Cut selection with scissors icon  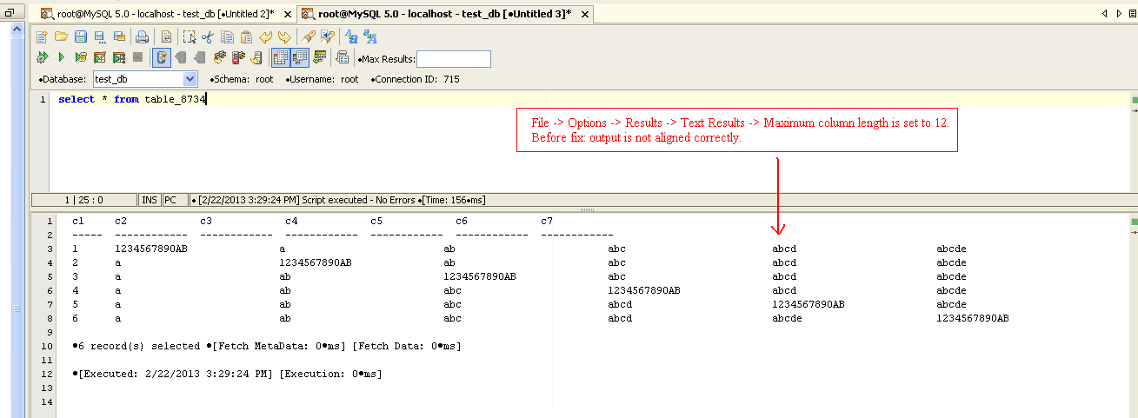pyautogui.click(x=208, y=36)
